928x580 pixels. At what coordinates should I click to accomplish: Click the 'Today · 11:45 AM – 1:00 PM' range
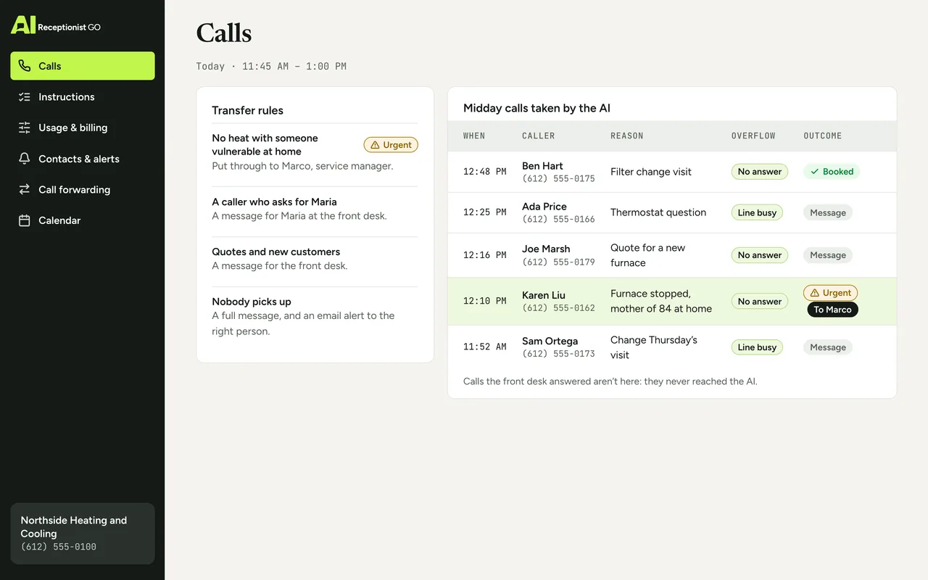(x=271, y=66)
